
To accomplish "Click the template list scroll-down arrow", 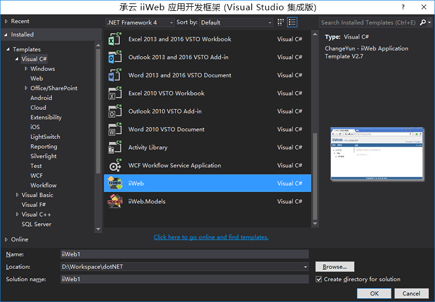I will (315, 224).
